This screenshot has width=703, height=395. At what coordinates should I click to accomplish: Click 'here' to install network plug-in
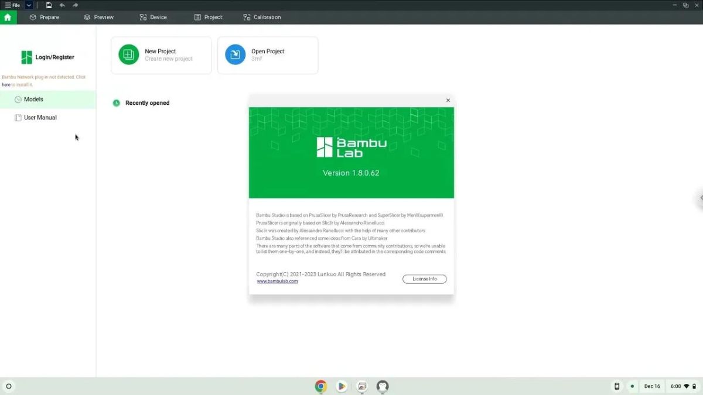click(x=6, y=85)
